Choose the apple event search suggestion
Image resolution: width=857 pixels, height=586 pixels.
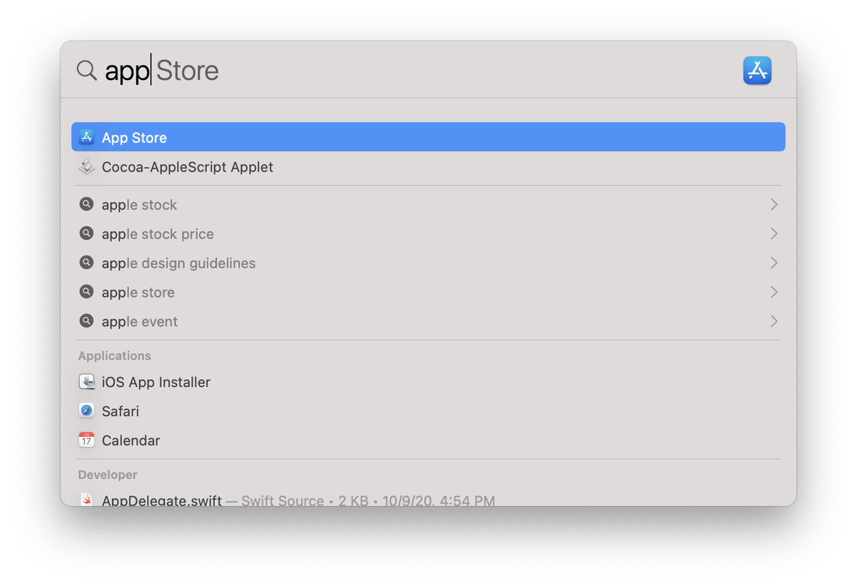pos(428,321)
